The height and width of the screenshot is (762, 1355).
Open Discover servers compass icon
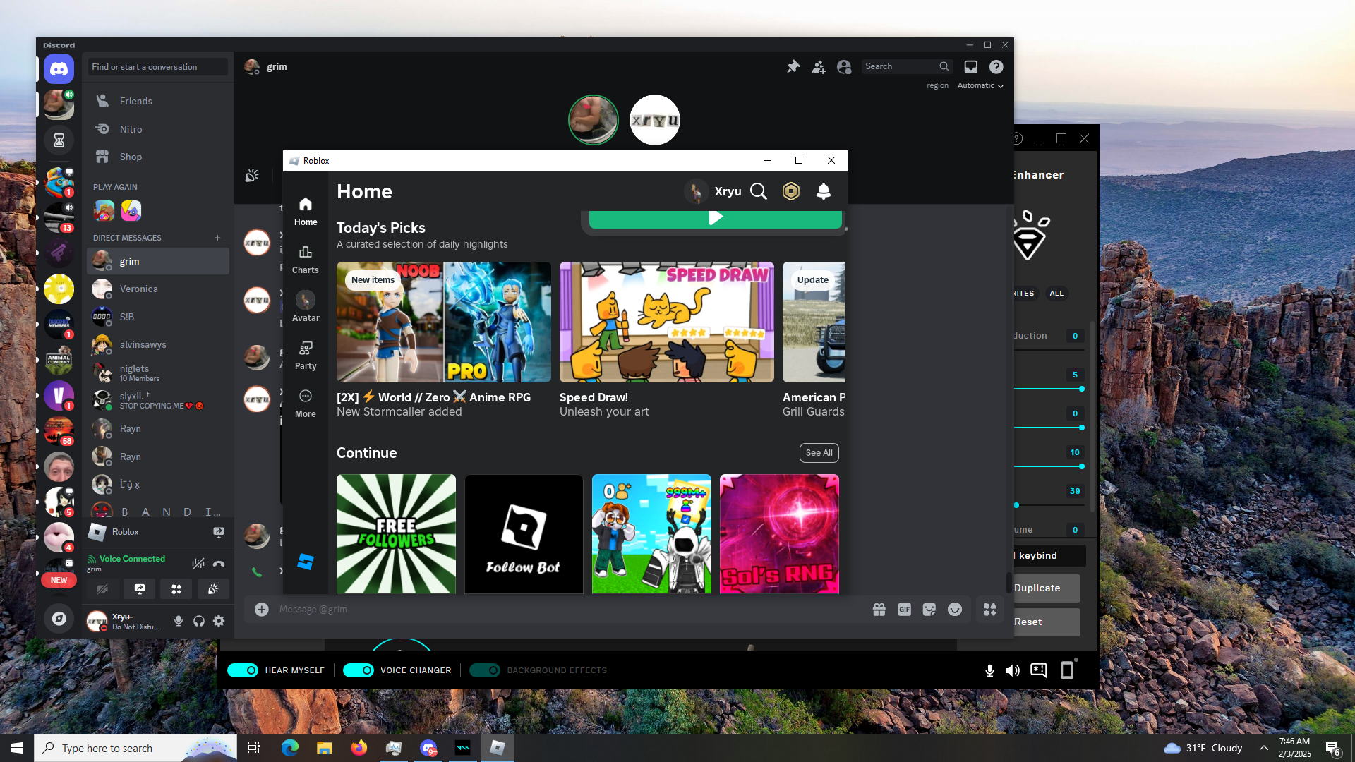coord(59,619)
